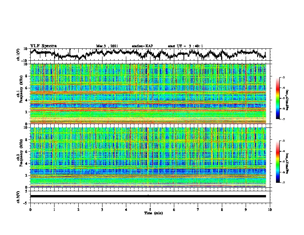
Task: Select the "start UT = 3 : 40: 1" text
Action: (x=185, y=46)
